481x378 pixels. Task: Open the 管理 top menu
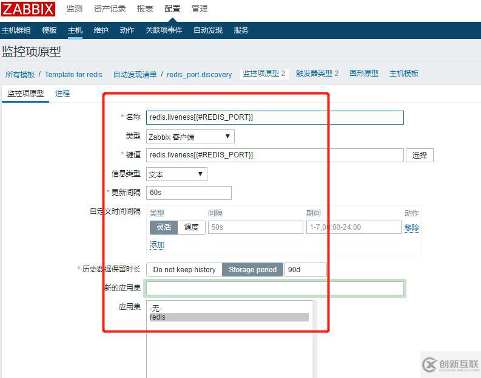point(200,9)
